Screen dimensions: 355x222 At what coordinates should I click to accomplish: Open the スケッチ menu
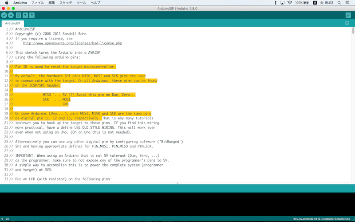tap(66, 3)
